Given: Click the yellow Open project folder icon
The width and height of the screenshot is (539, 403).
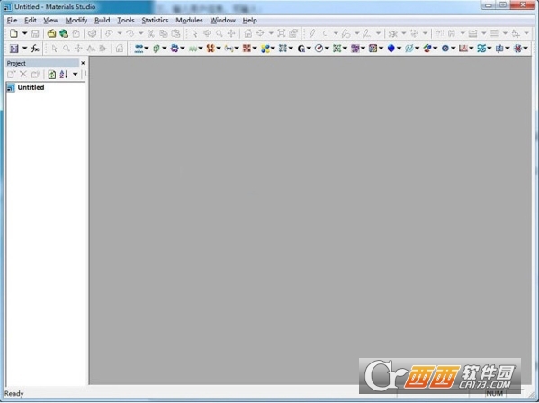Looking at the screenshot, I should coord(51,33).
